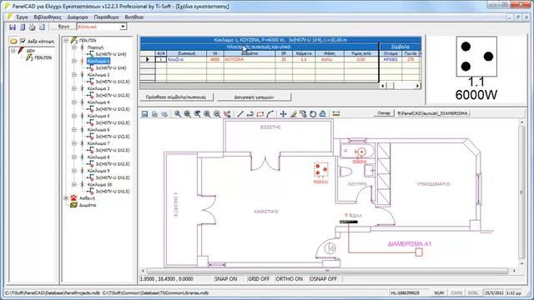Collapse the Παροχή tree node
Screen dimensions: 534x300
74,47
